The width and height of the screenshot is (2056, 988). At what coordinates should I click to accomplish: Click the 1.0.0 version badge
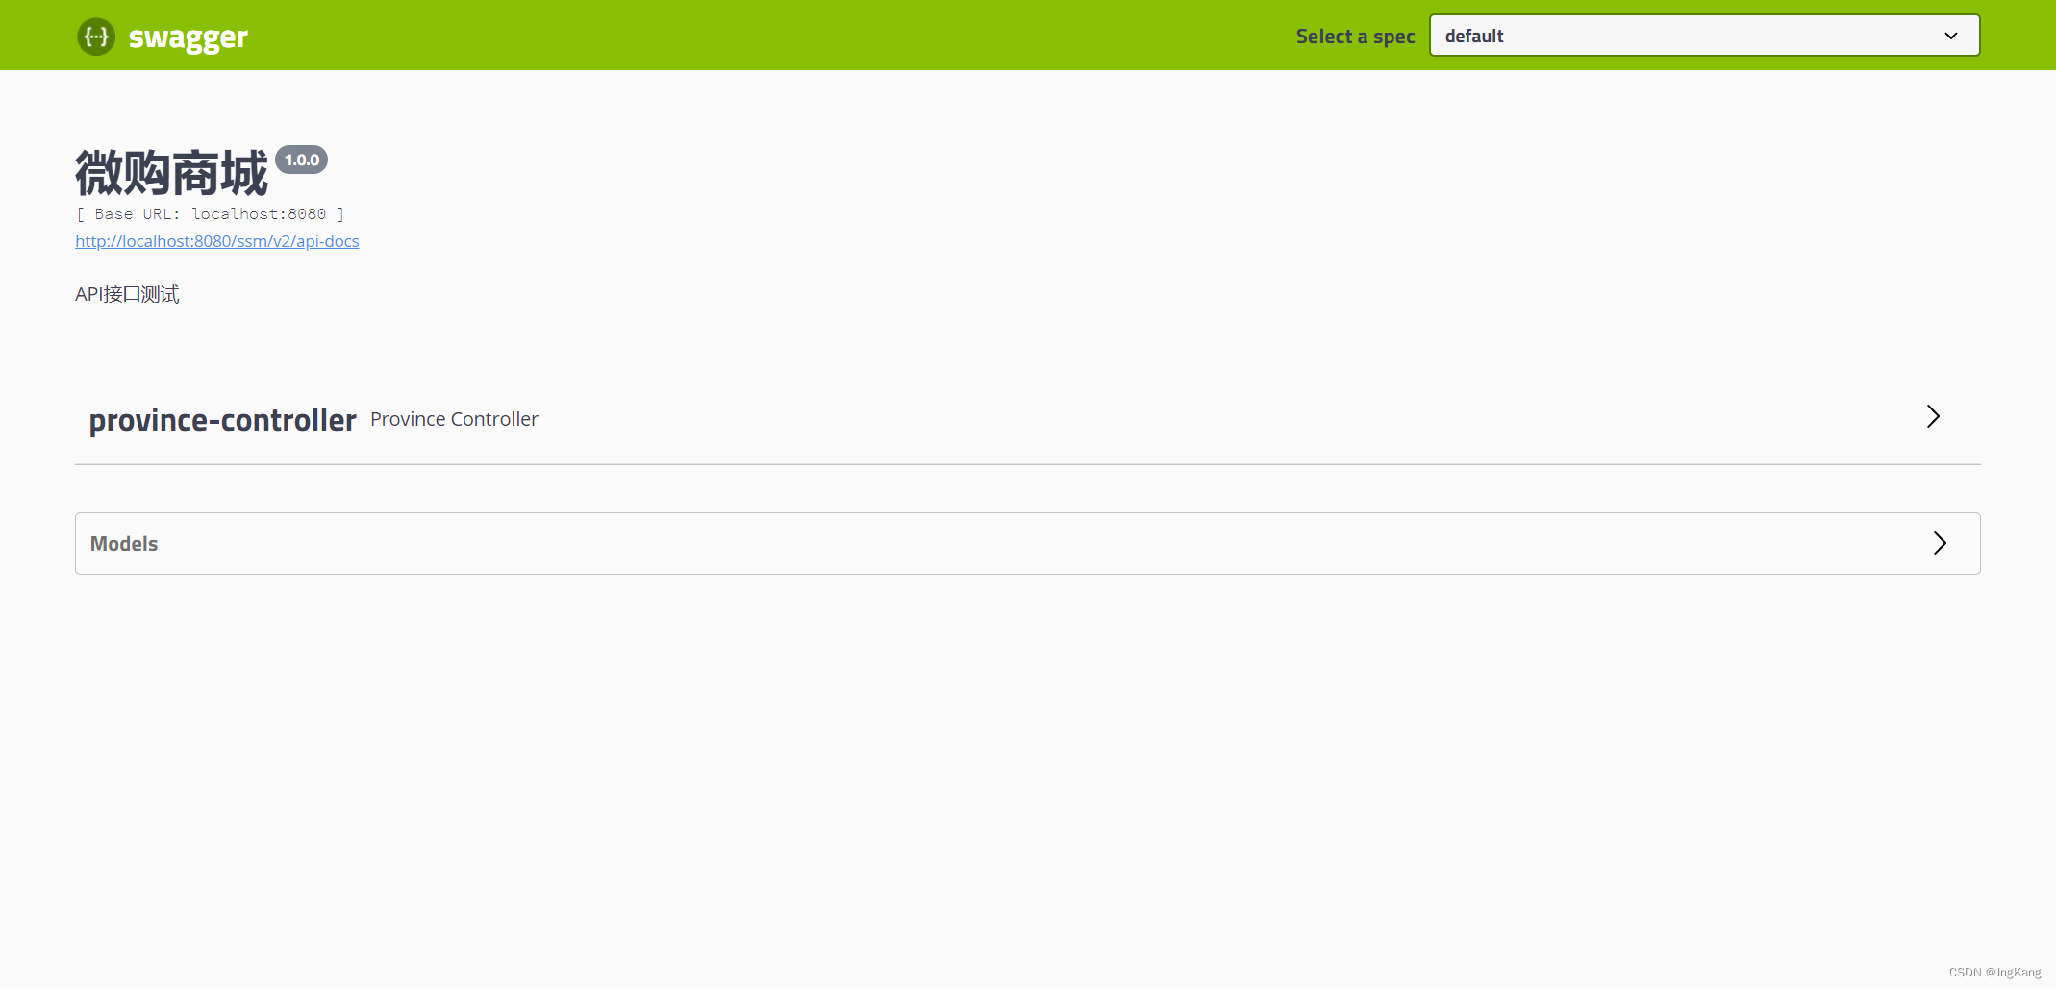click(301, 160)
